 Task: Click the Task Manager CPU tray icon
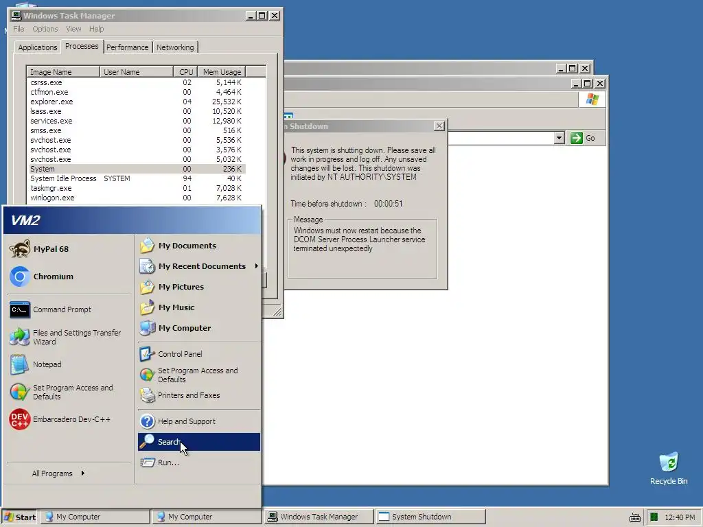click(654, 517)
